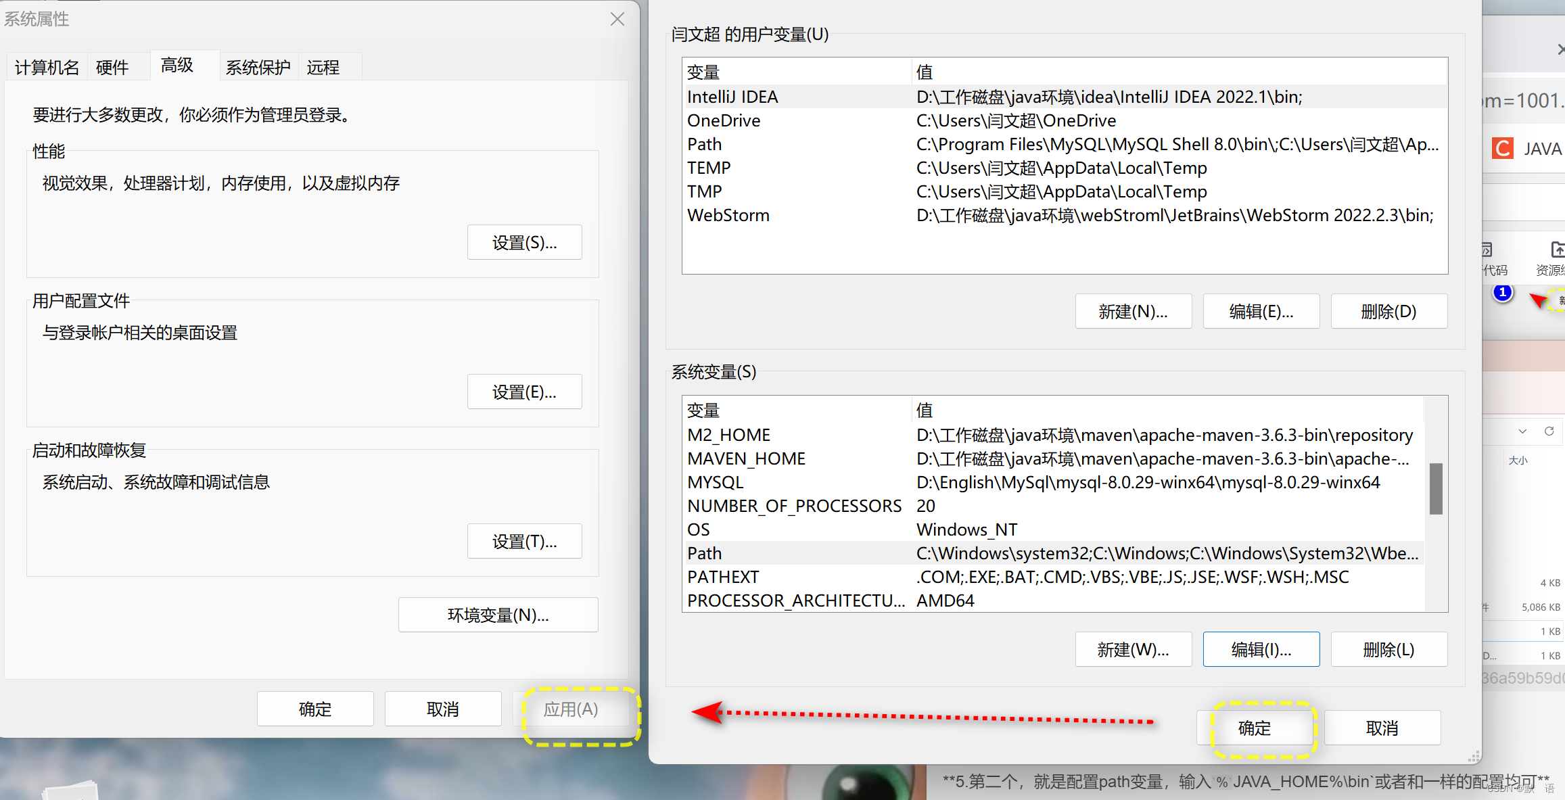Confirm environment variables with 确定
The image size is (1565, 800).
tap(1254, 728)
